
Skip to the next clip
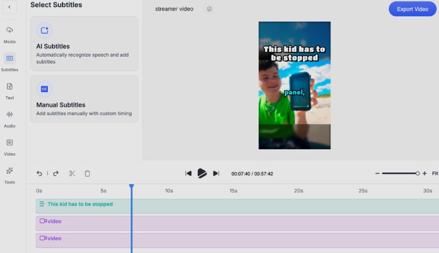coord(216,173)
